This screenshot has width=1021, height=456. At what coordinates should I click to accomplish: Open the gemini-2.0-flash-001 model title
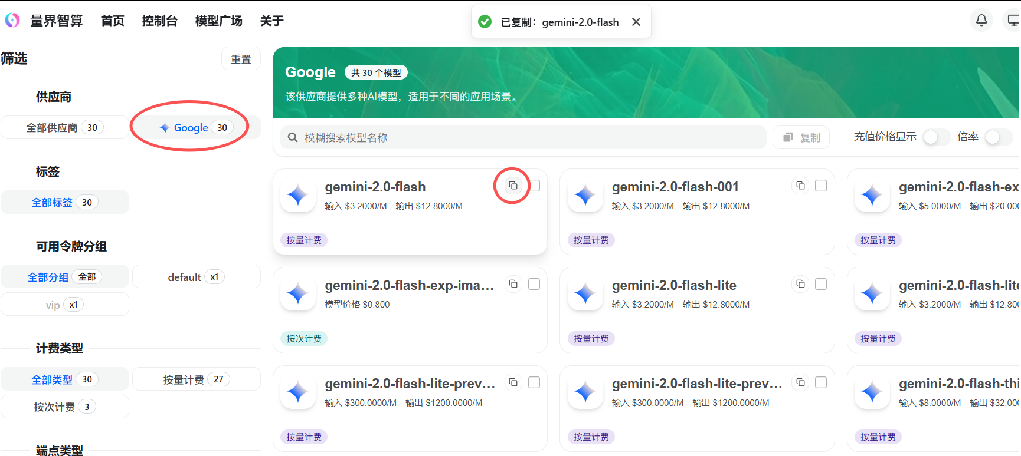pos(675,187)
